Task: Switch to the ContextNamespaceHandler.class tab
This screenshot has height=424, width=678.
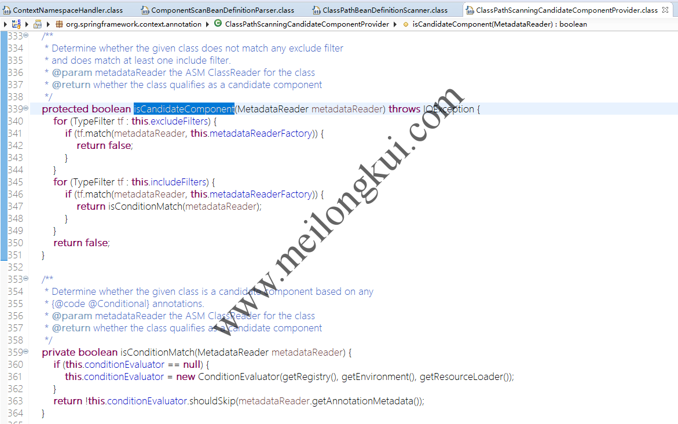Action: pyautogui.click(x=68, y=10)
